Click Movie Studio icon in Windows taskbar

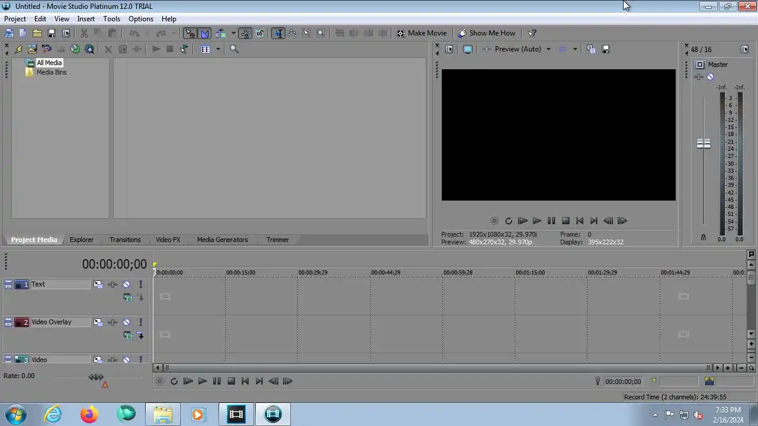(273, 414)
